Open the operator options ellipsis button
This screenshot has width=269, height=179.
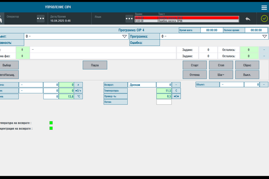pyautogui.click(x=41, y=19)
